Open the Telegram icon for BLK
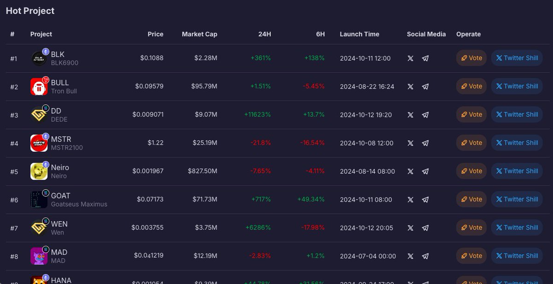The width and height of the screenshot is (553, 284). [425, 59]
